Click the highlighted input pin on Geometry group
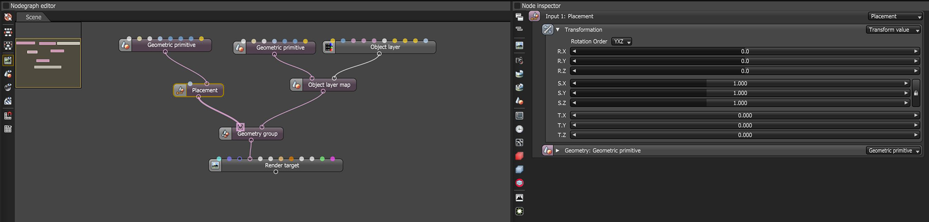Image resolution: width=929 pixels, height=222 pixels. pos(240,127)
